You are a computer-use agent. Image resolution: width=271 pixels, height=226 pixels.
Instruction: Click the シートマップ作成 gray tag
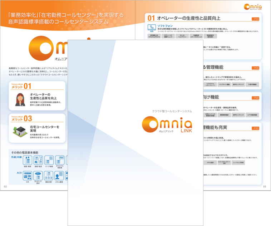(x=238, y=163)
